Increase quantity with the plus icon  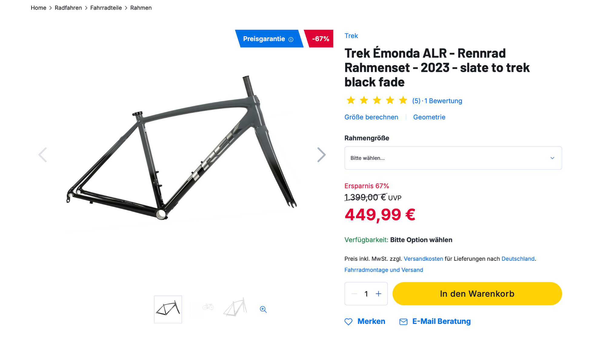378,294
